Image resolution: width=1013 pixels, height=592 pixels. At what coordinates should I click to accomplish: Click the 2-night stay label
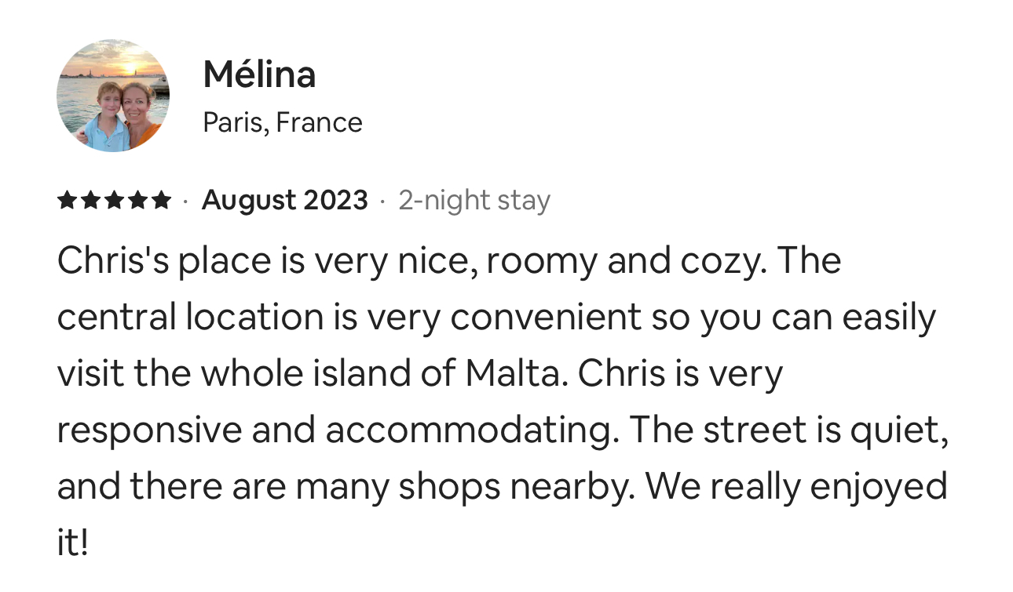pos(474,201)
